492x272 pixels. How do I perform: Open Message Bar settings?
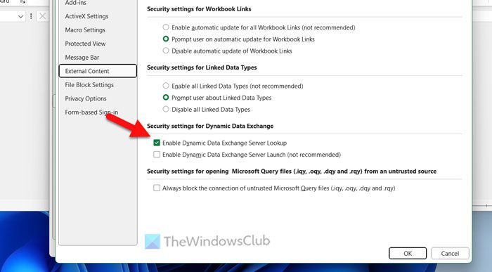tap(82, 58)
